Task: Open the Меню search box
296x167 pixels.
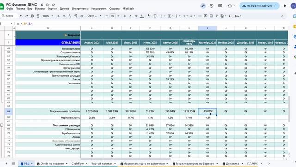Action: tap(9, 16)
